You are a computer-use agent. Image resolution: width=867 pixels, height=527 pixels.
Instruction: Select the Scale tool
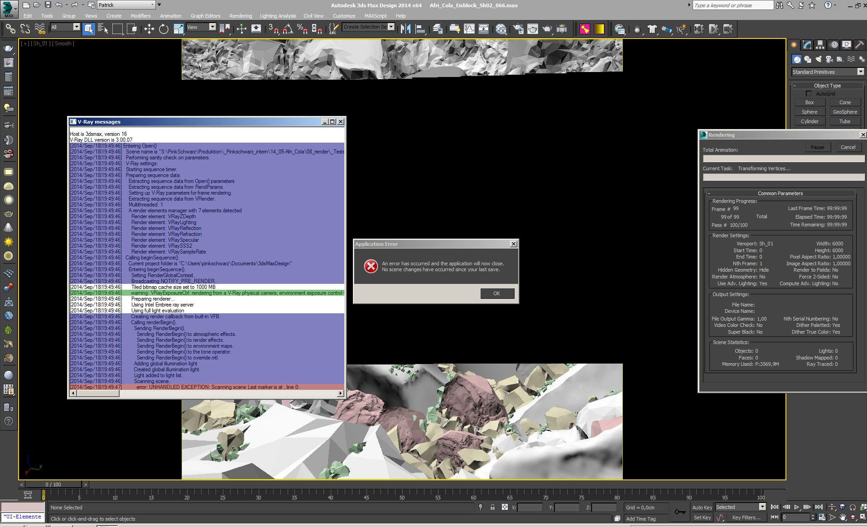[x=178, y=29]
